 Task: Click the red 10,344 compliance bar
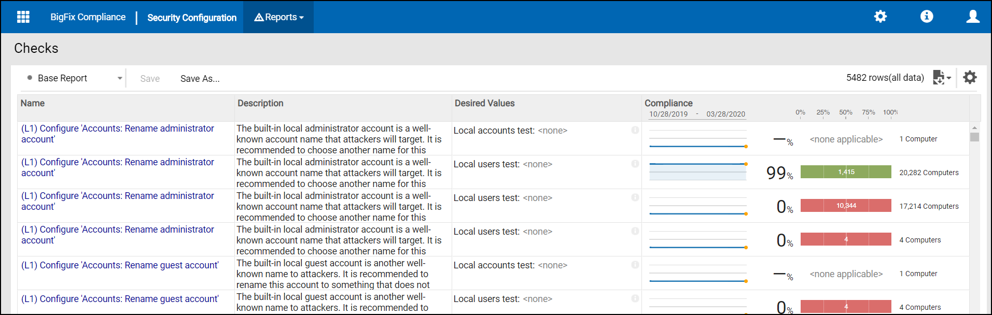pos(845,206)
